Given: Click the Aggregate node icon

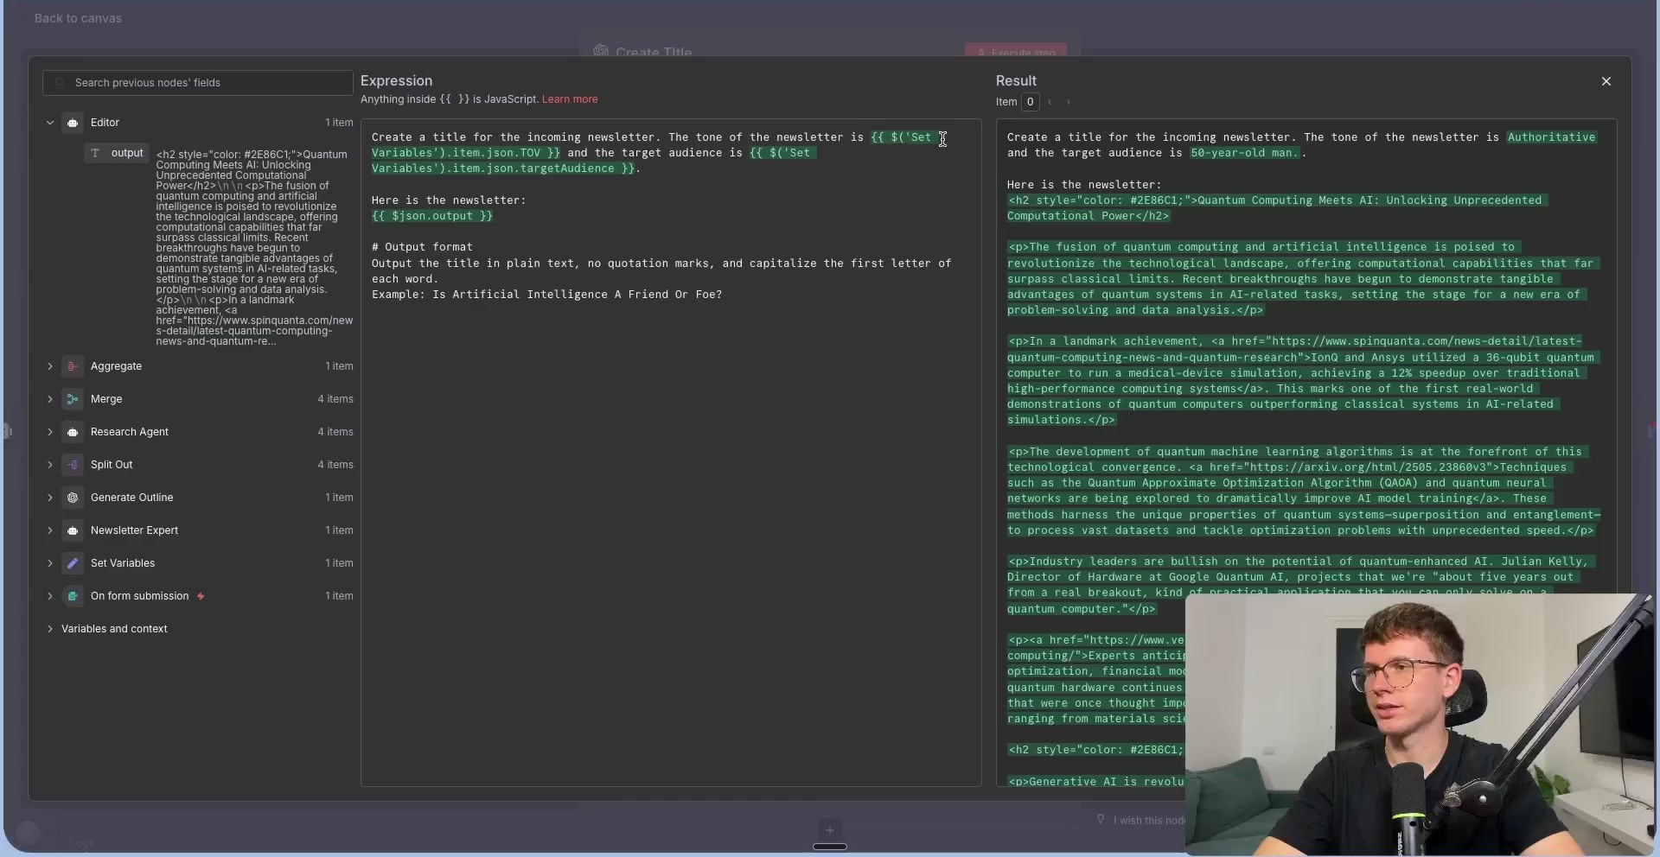Looking at the screenshot, I should coord(73,366).
